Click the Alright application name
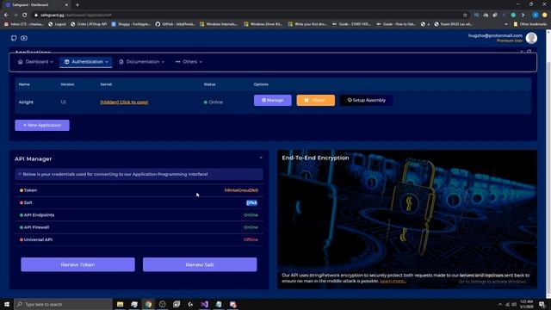 coord(26,102)
